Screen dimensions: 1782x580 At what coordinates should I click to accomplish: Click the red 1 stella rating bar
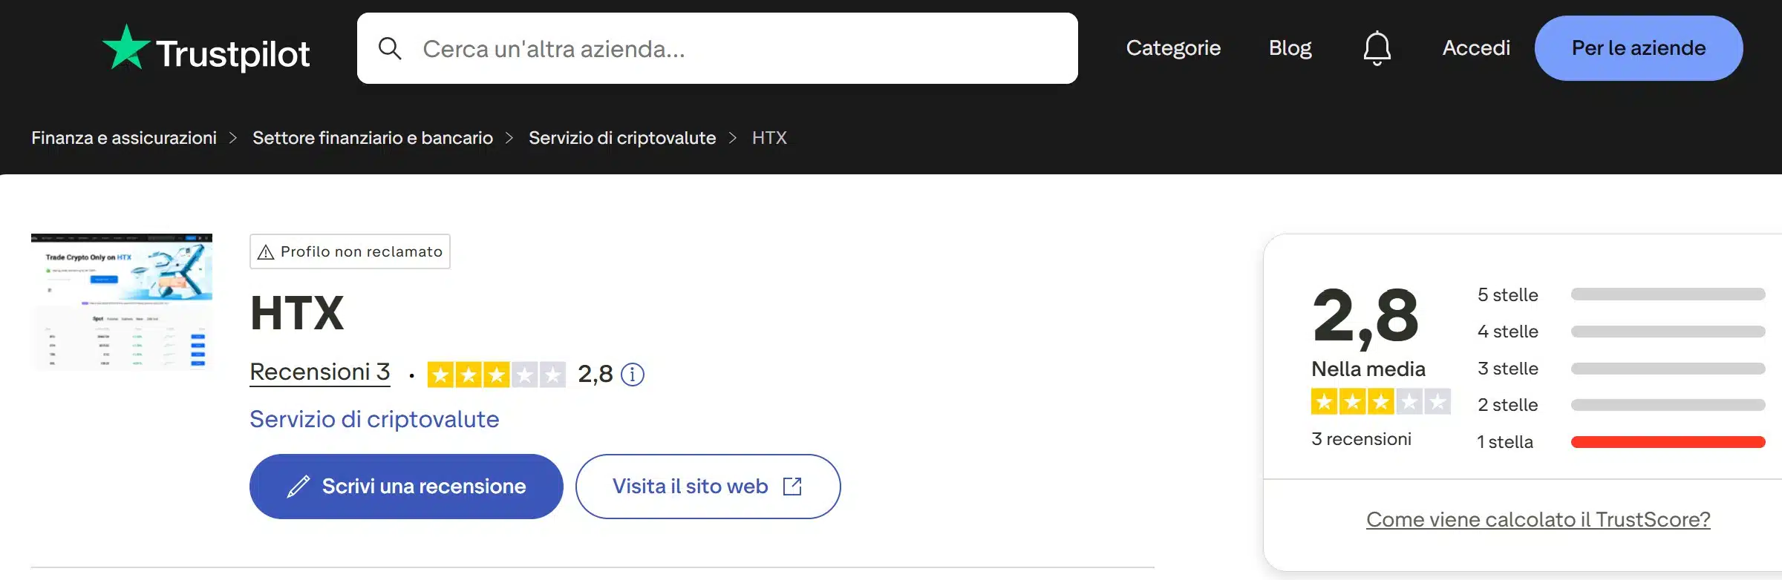pos(1668,442)
